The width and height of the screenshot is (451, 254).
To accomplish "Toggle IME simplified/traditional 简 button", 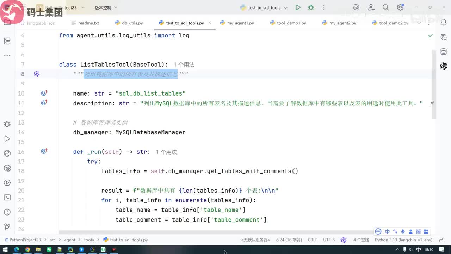I will pos(418,232).
